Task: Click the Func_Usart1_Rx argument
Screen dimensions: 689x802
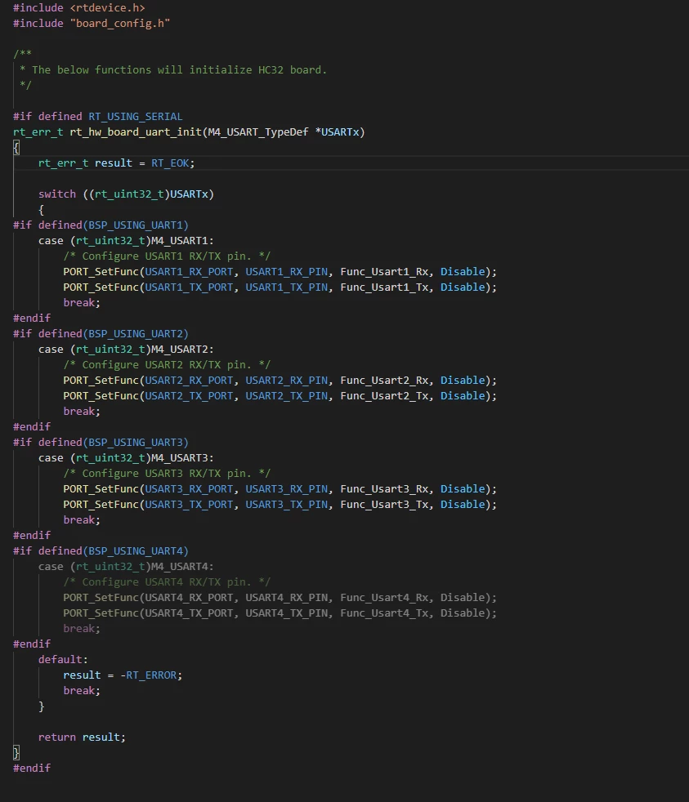Action: (384, 272)
